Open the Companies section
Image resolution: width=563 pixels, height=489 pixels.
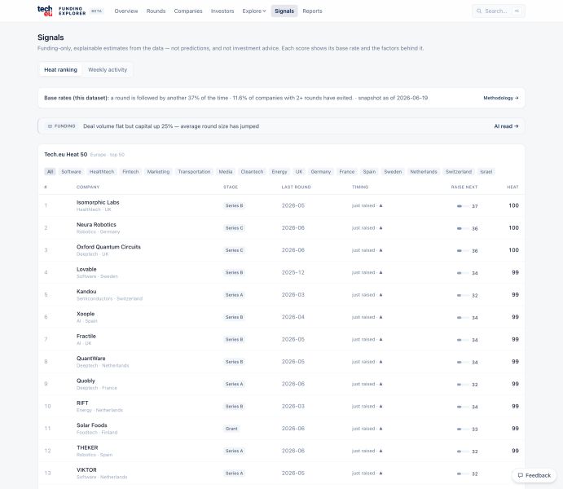click(188, 11)
